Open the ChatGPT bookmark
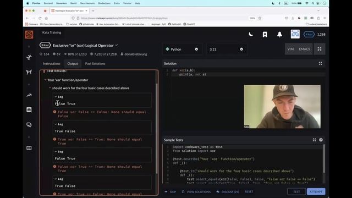Image resolution: width=352 pixels, height=198 pixels. 189,24
